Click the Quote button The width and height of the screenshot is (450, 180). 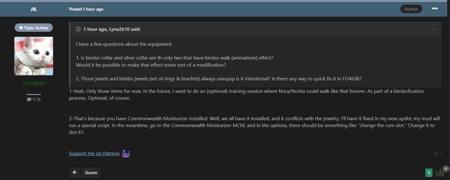coord(91,173)
